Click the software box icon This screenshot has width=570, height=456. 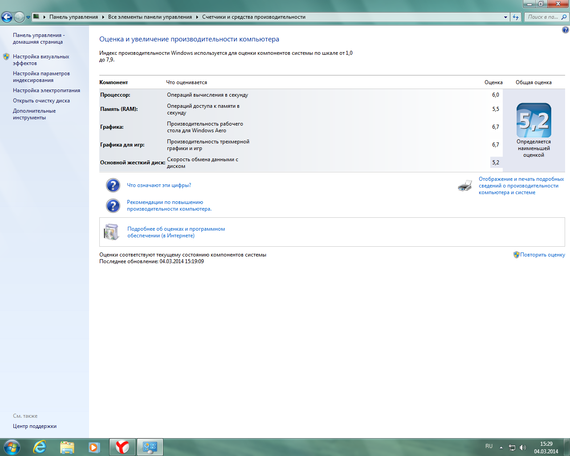(111, 232)
